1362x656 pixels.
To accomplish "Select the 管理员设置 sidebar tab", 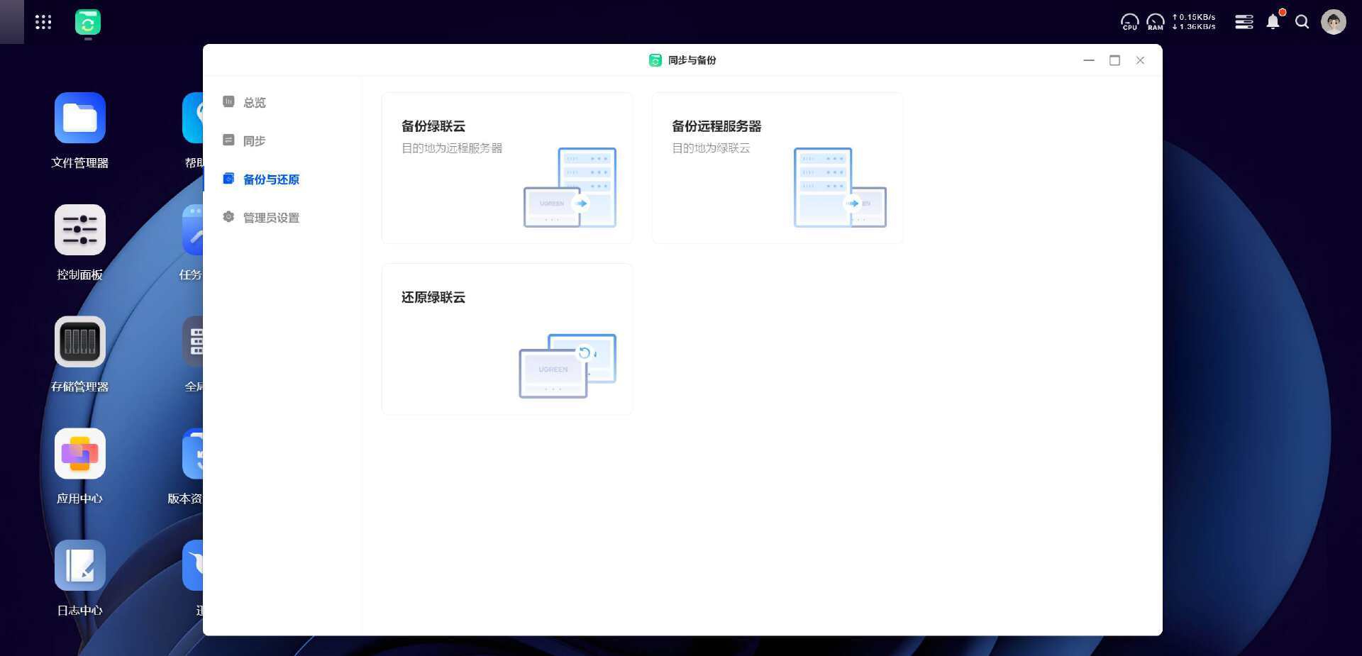I will 282,217.
